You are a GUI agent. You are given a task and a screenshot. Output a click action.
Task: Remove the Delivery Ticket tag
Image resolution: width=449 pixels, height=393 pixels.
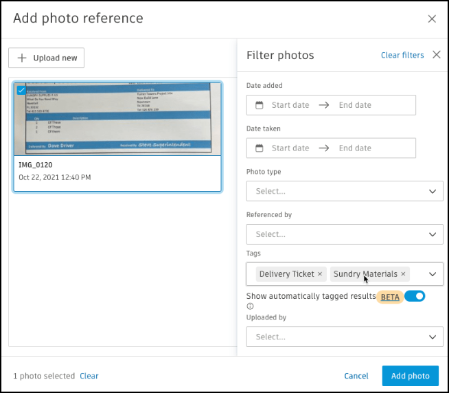320,274
